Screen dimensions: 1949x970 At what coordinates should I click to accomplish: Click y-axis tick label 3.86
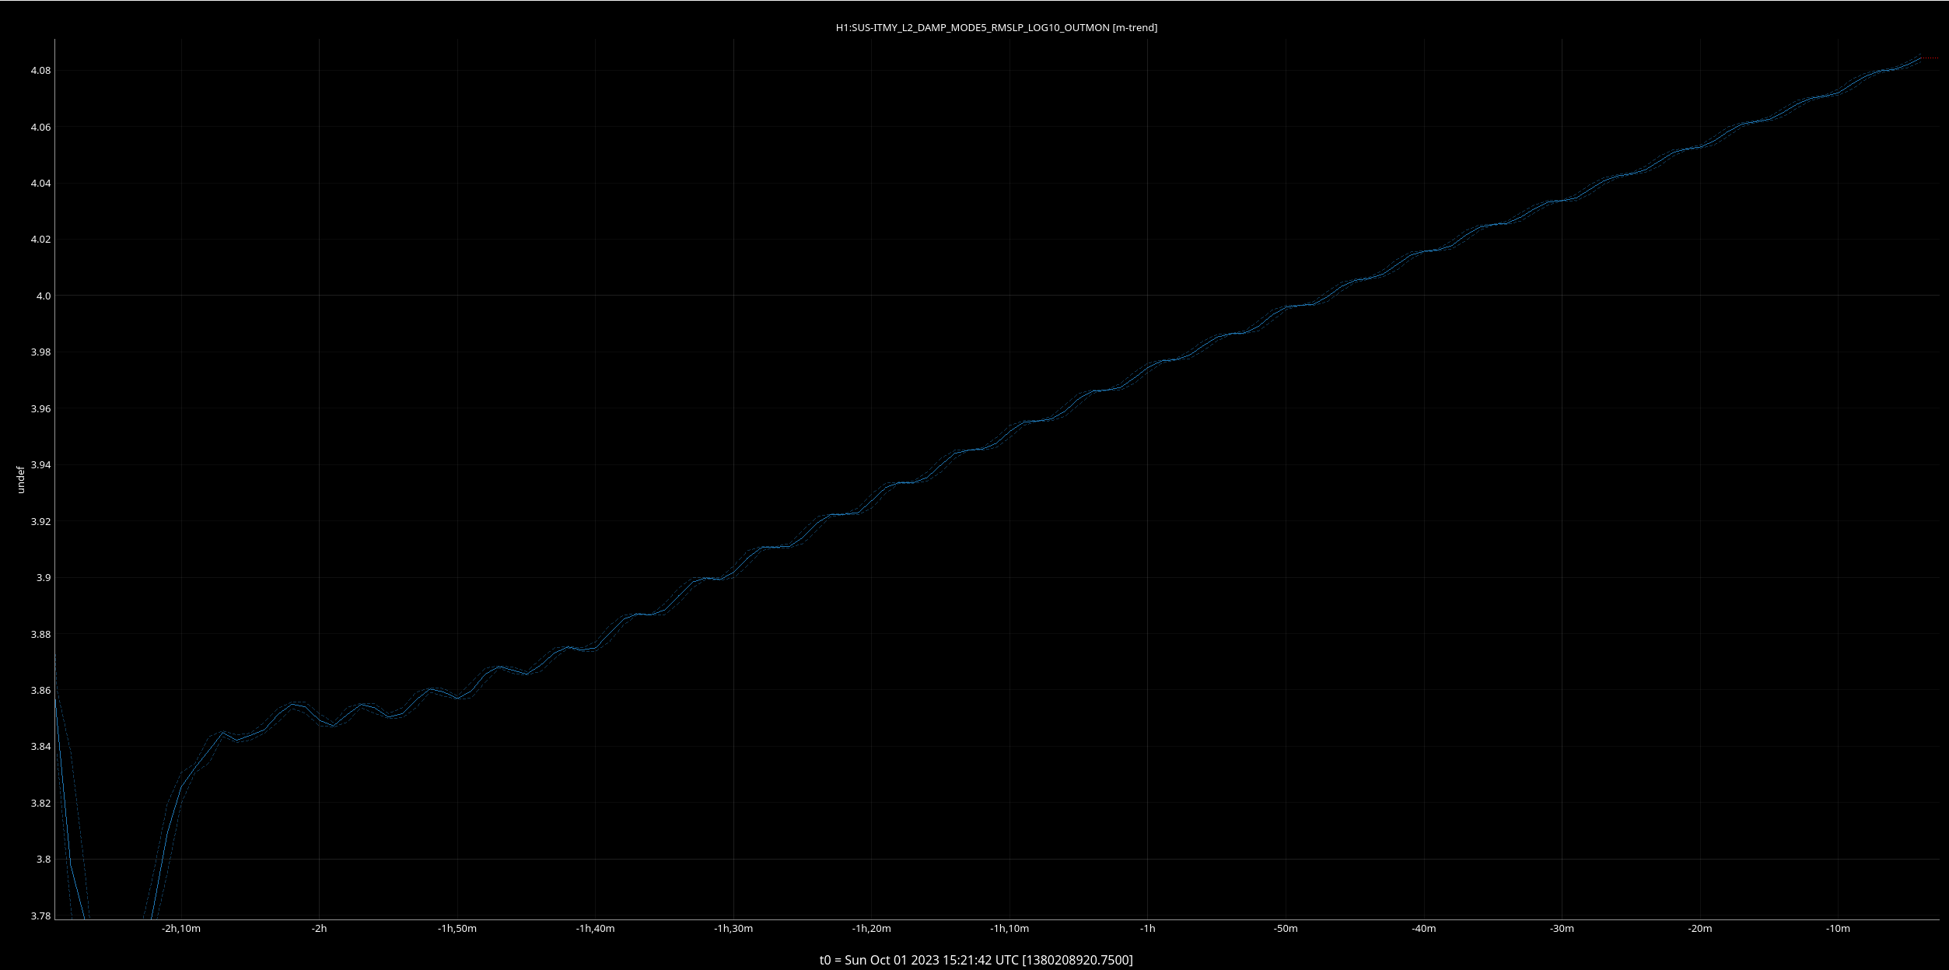click(40, 691)
